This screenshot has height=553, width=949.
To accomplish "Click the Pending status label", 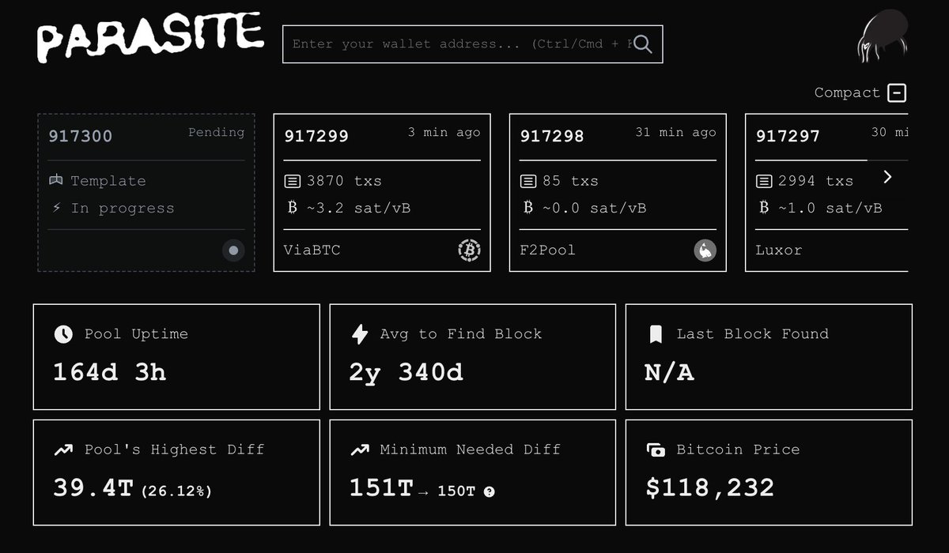I will click(216, 133).
